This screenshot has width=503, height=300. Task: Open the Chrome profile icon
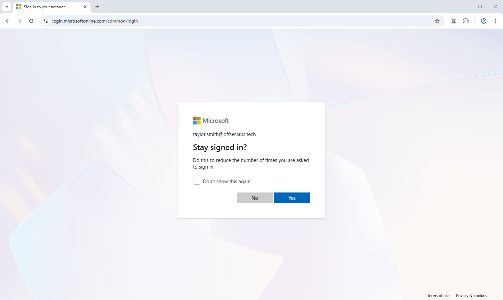(x=484, y=21)
